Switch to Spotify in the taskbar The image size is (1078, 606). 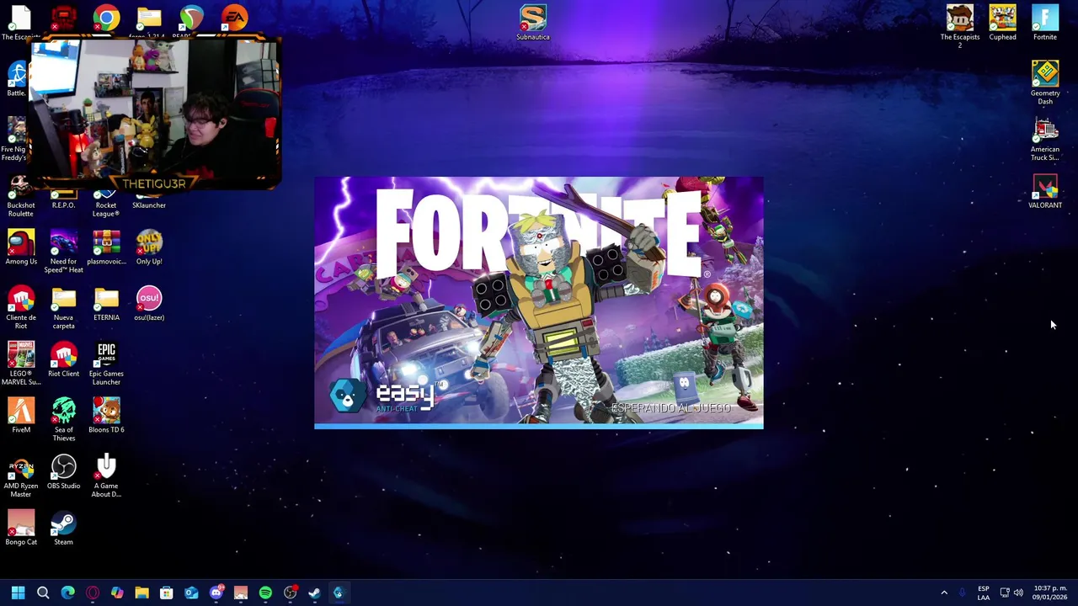pos(265,593)
